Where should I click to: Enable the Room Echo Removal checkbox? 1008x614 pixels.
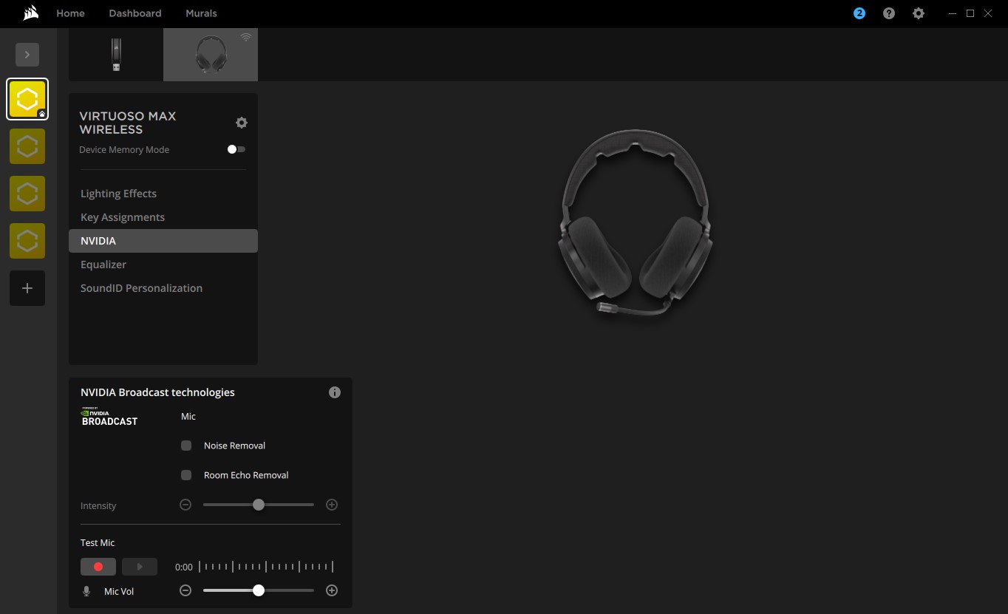coord(186,475)
